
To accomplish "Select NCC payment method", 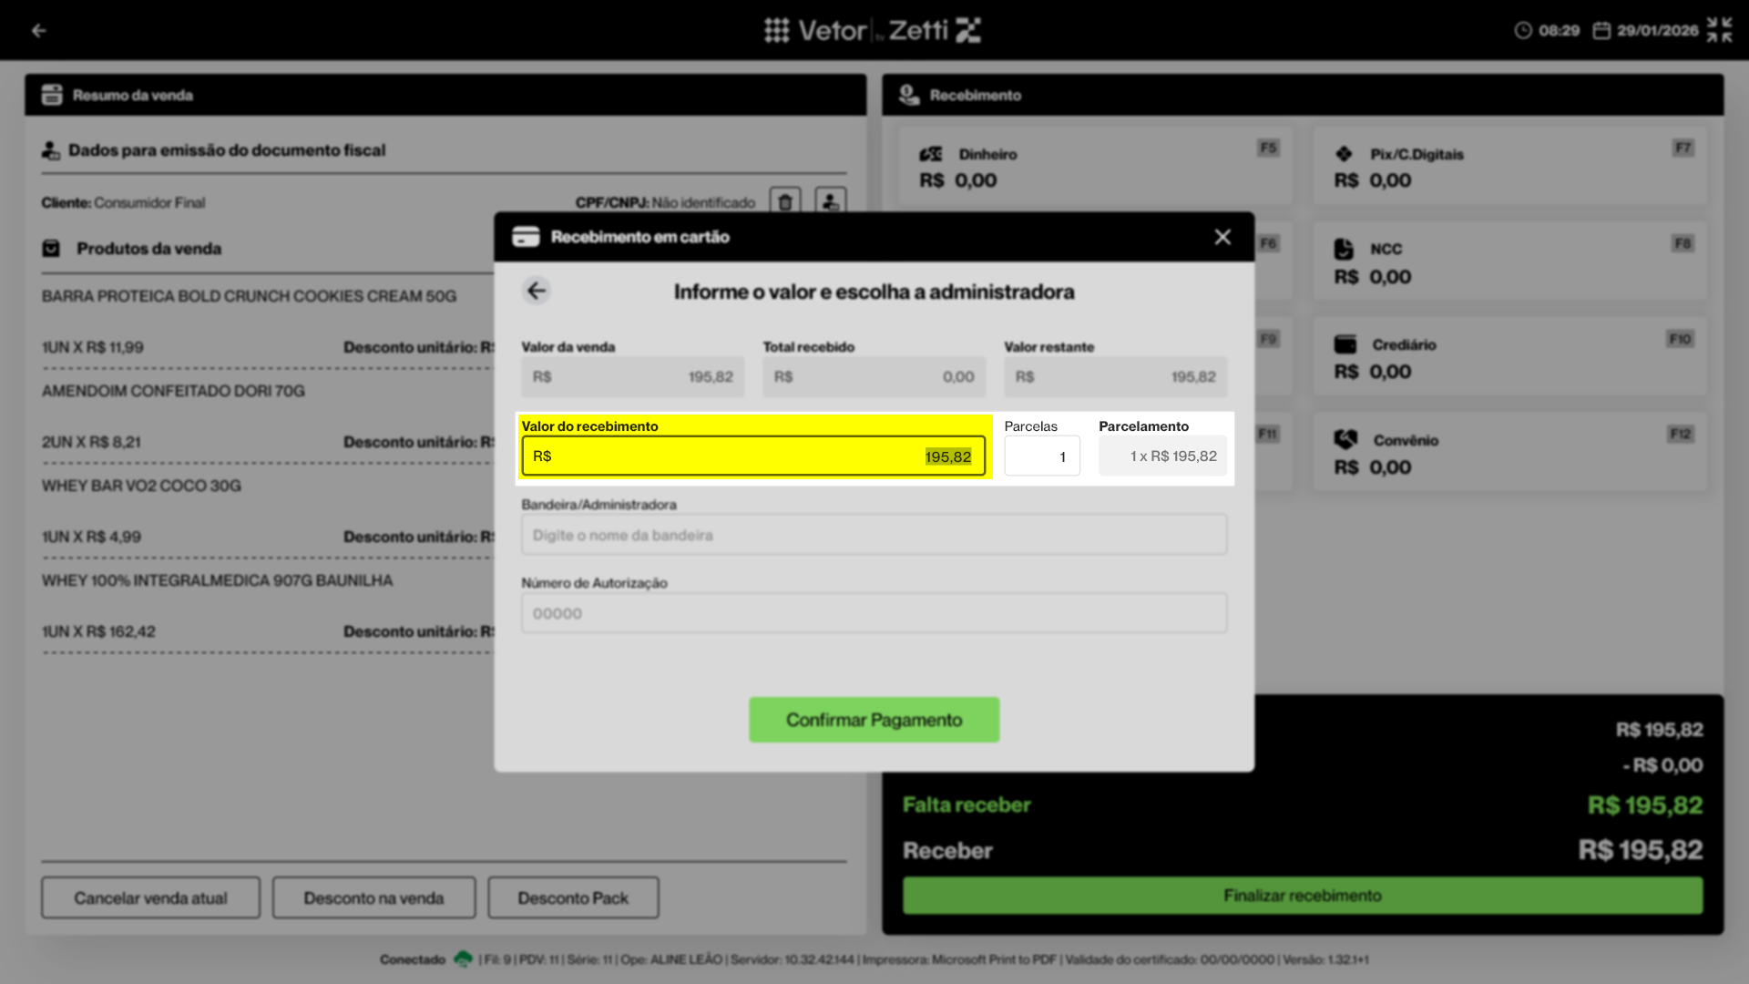I will point(1509,262).
